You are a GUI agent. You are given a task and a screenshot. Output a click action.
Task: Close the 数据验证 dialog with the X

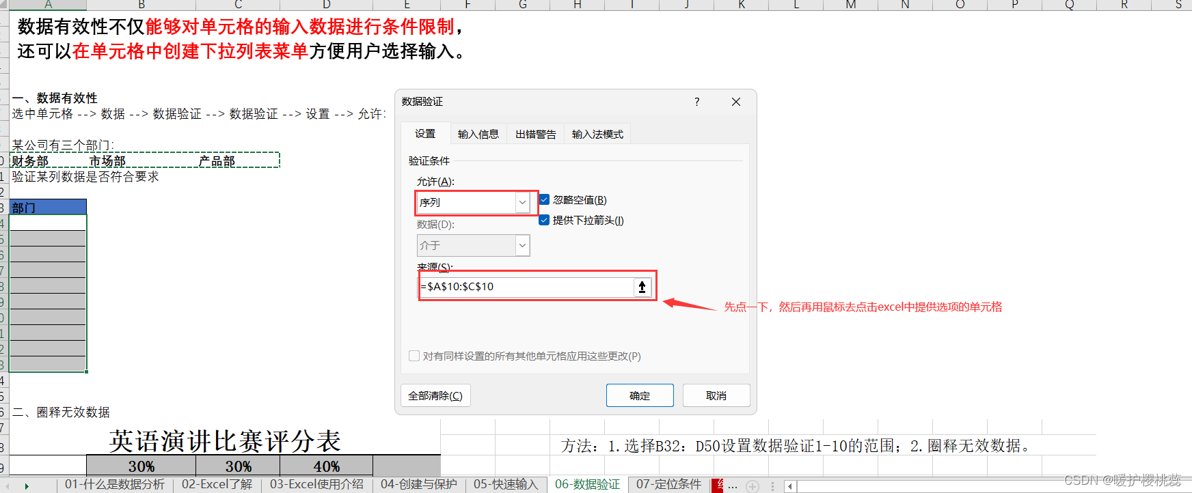(x=736, y=102)
